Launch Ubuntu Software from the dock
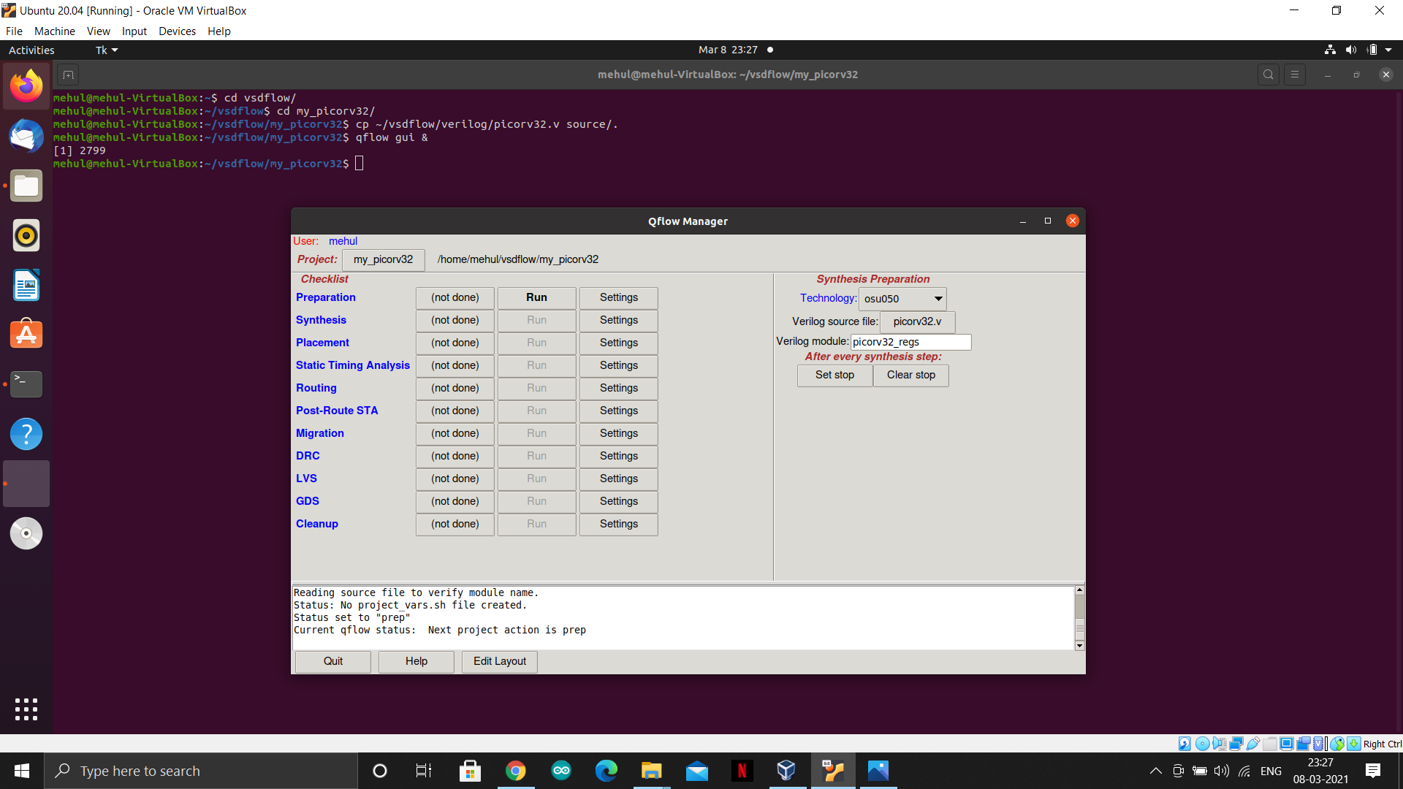The height and width of the screenshot is (789, 1403). (26, 334)
